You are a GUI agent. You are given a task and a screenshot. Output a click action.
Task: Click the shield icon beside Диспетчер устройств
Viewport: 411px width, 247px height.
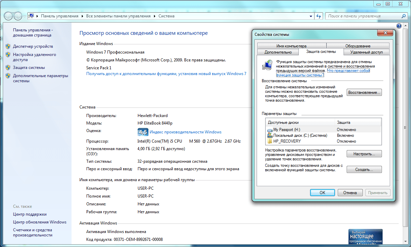pyautogui.click(x=8, y=46)
